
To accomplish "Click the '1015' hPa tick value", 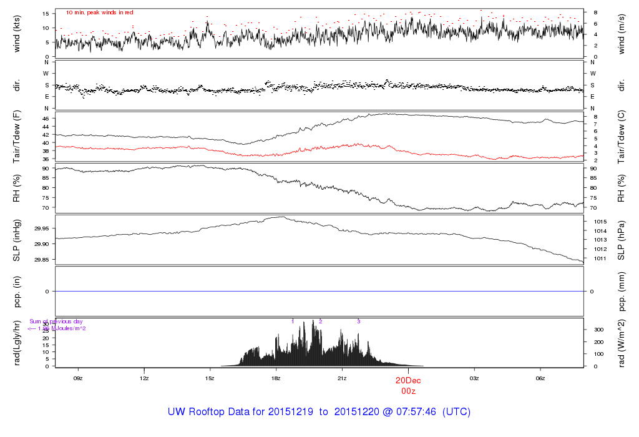I will click(x=600, y=222).
